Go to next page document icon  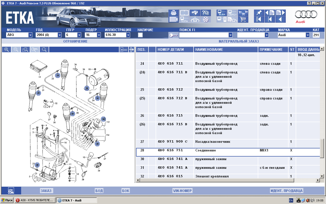click(x=280, y=13)
